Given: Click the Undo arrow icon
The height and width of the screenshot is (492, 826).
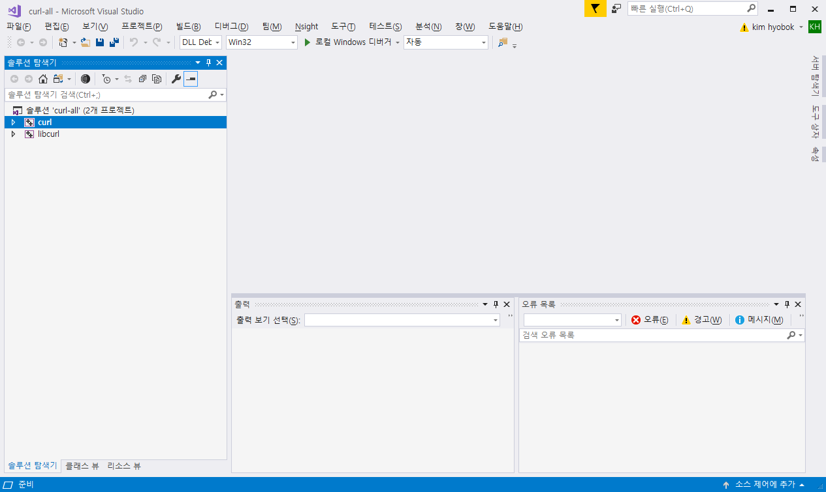Looking at the screenshot, I should [x=134, y=42].
